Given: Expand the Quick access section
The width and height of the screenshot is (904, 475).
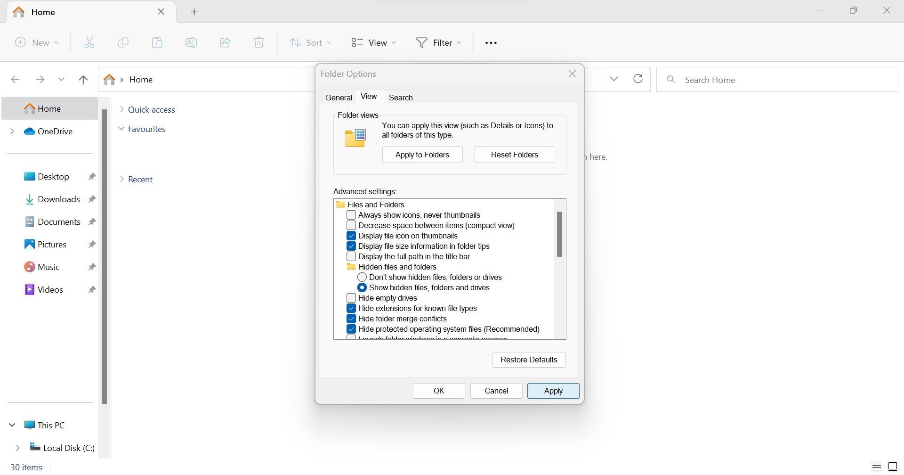Looking at the screenshot, I should click(x=121, y=109).
